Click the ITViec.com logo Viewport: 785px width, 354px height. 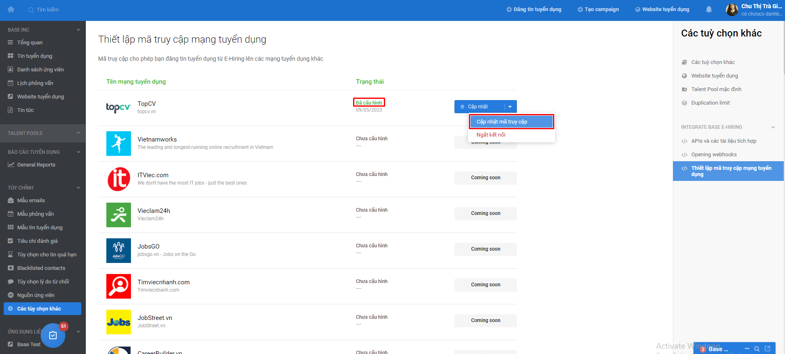coord(119,179)
